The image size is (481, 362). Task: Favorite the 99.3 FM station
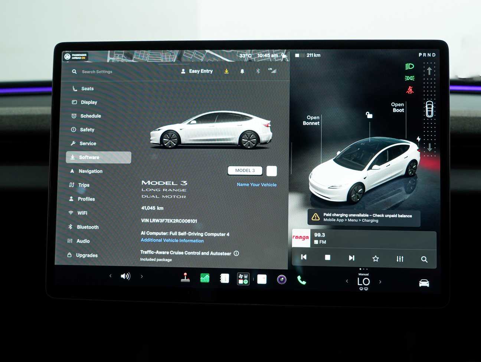(376, 258)
